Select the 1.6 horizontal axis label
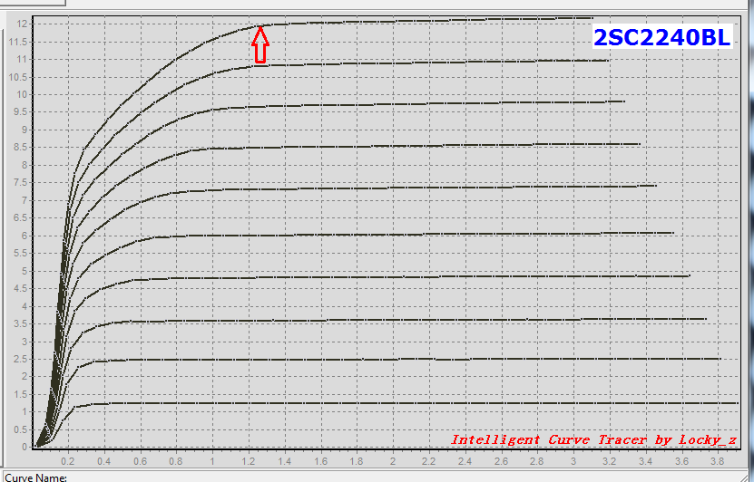This screenshot has height=482, width=754. click(320, 462)
